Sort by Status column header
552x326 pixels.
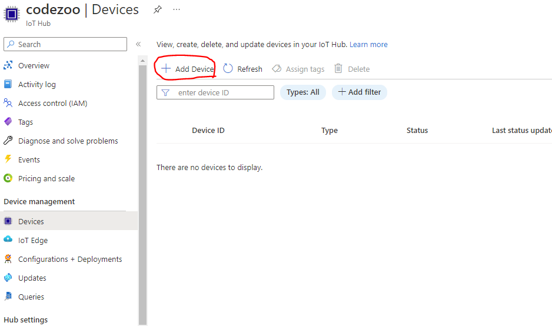click(x=417, y=130)
